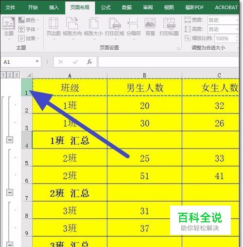Select column C header

coord(211,76)
